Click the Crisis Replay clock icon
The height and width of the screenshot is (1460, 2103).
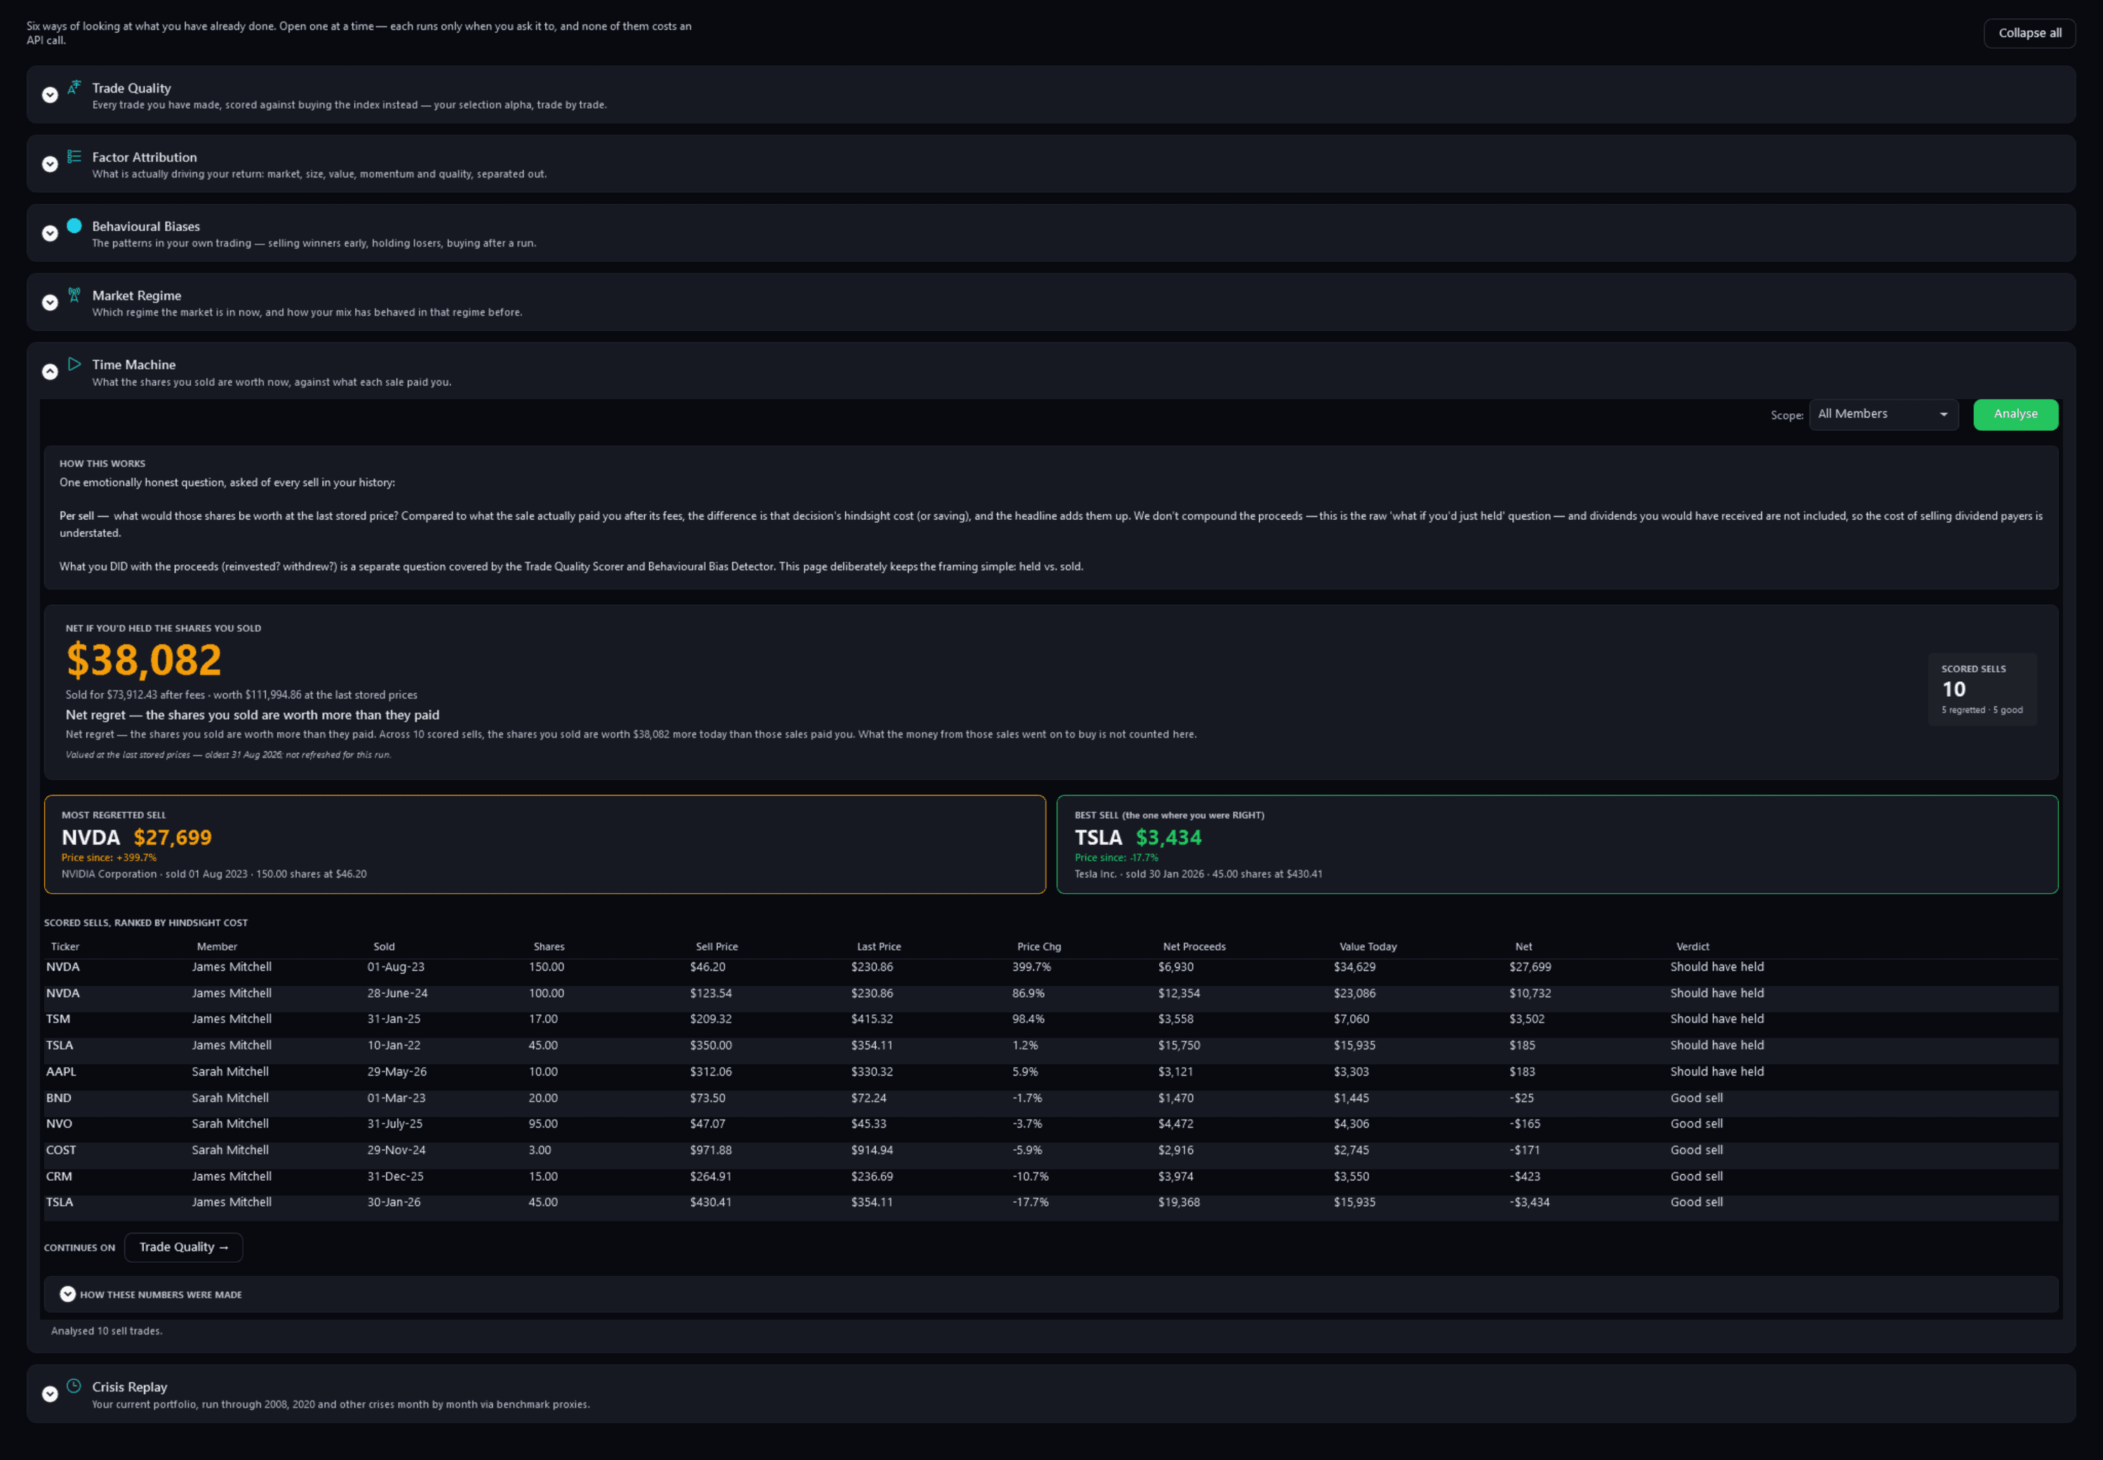point(74,1386)
